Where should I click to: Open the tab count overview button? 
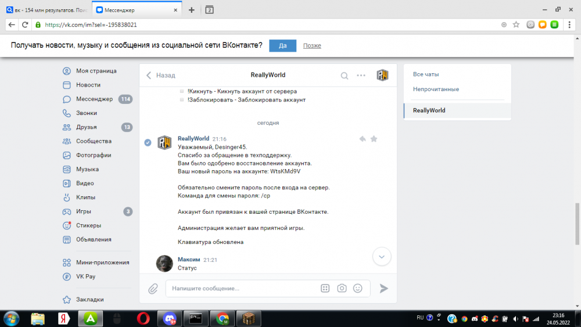click(x=209, y=10)
